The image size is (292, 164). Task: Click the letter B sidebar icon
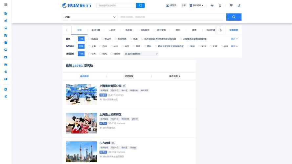[x=6, y=89]
